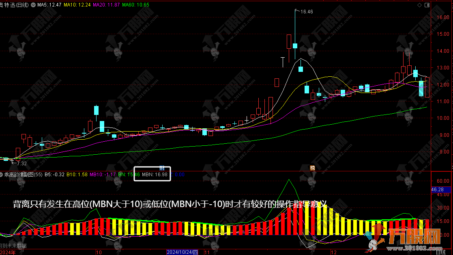Click the stock name 特迅(日线) title
Viewport: 453px width, 255px height.
15,5
